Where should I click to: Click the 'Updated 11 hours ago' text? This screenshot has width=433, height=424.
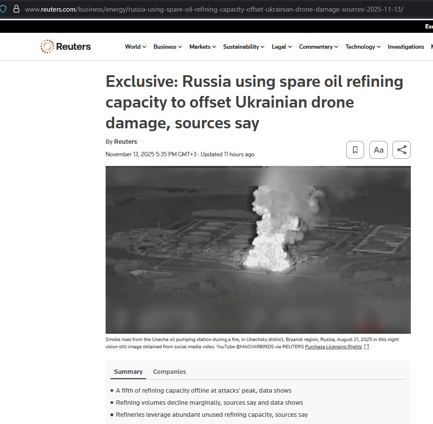pos(227,154)
